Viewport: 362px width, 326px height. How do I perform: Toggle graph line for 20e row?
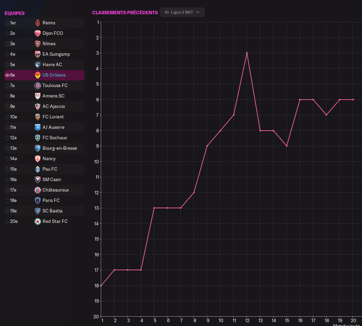(x=7, y=221)
